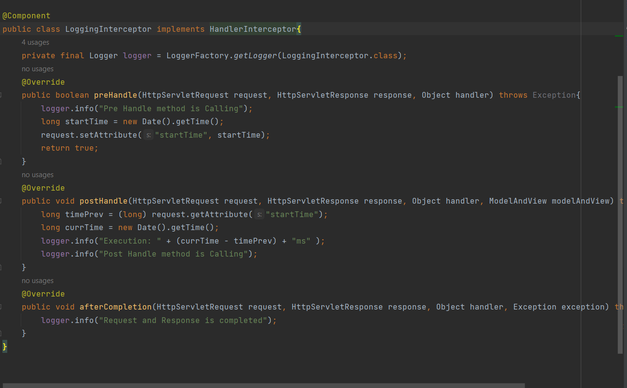
Task: Click the s: parameter hint in getAttribute call
Action: click(259, 214)
